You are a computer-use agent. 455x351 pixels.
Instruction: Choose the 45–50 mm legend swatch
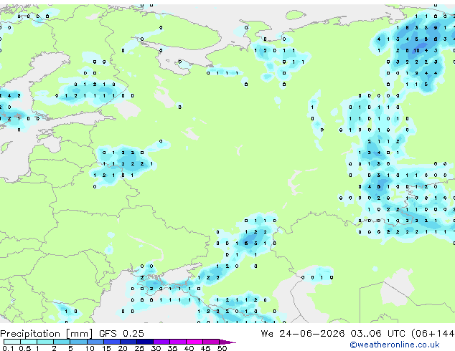pyautogui.click(x=211, y=342)
